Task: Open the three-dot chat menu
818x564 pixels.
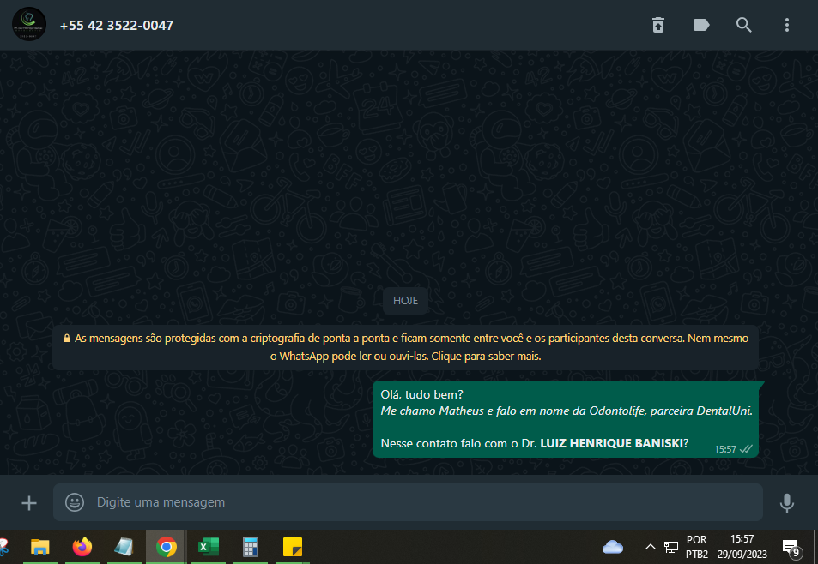Action: coord(787,25)
